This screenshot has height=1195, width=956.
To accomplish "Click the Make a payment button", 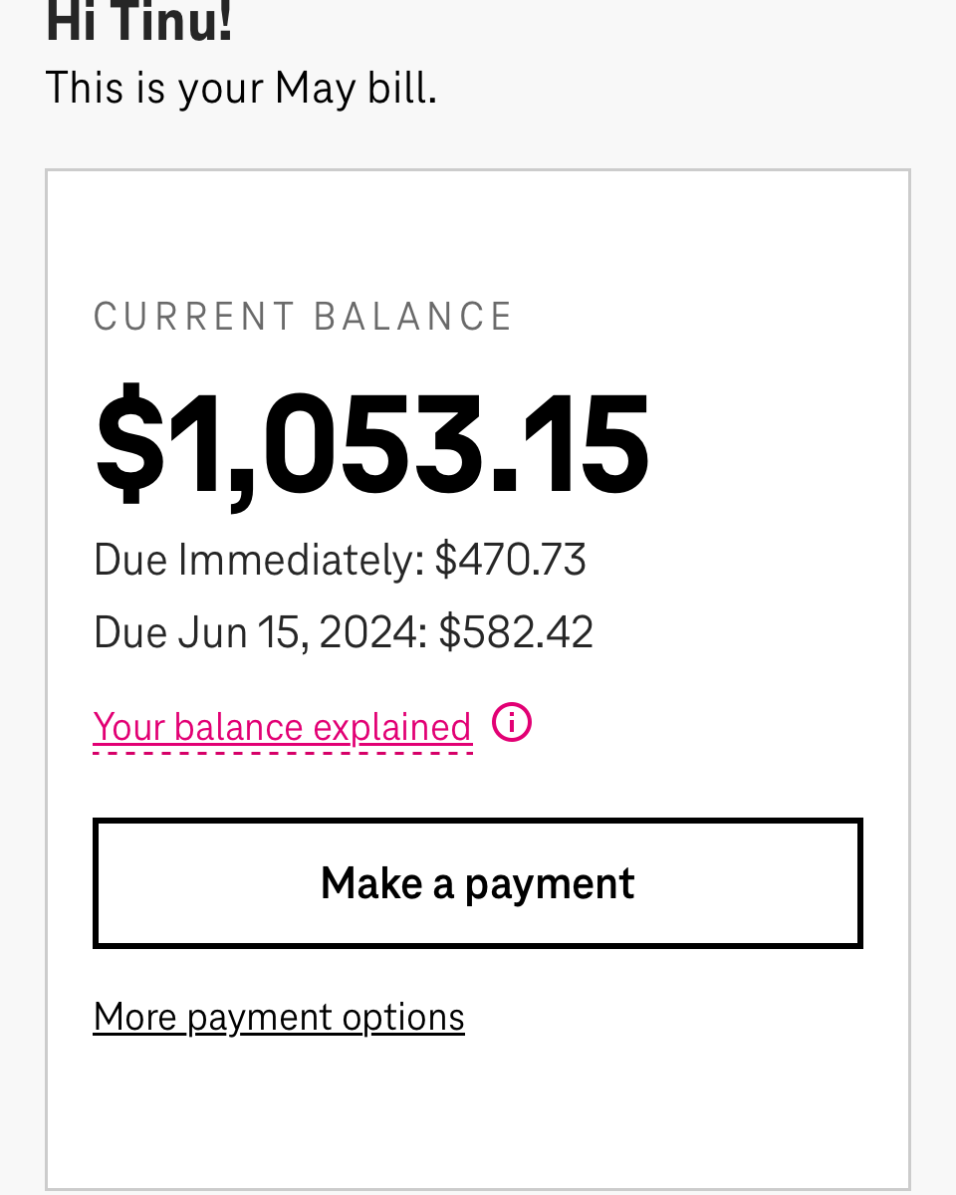I will click(478, 883).
